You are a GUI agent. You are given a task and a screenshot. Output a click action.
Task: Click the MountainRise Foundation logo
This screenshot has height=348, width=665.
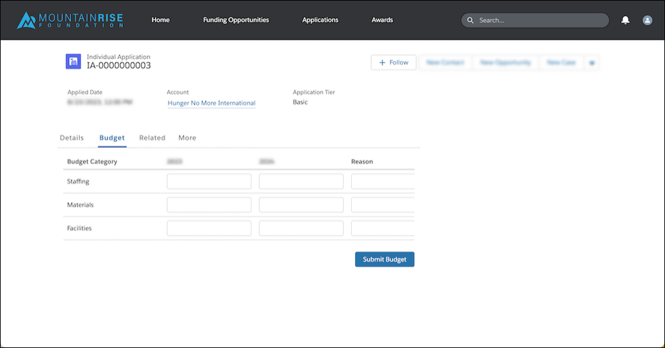(70, 20)
